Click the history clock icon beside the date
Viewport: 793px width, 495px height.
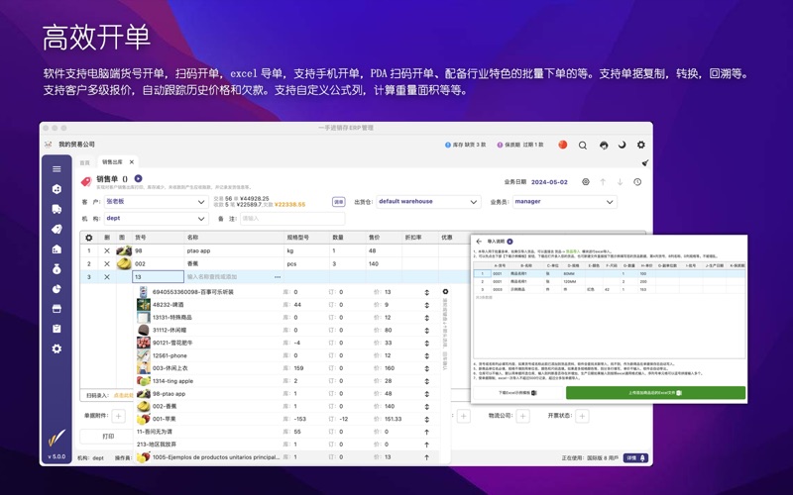(x=637, y=182)
